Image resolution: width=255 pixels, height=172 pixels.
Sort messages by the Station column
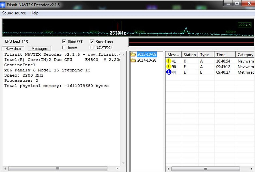click(190, 54)
